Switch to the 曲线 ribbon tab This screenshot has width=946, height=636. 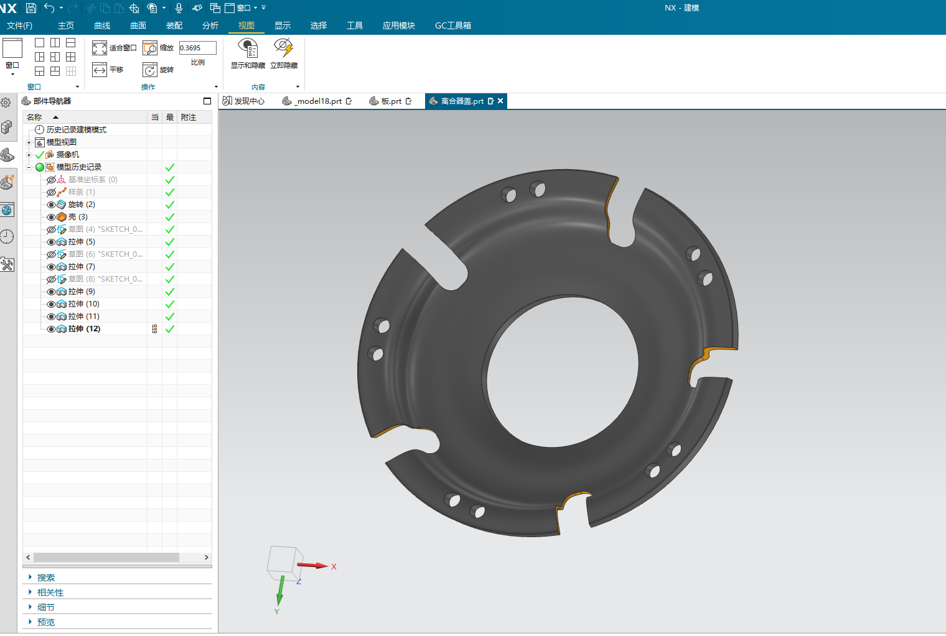click(x=102, y=25)
